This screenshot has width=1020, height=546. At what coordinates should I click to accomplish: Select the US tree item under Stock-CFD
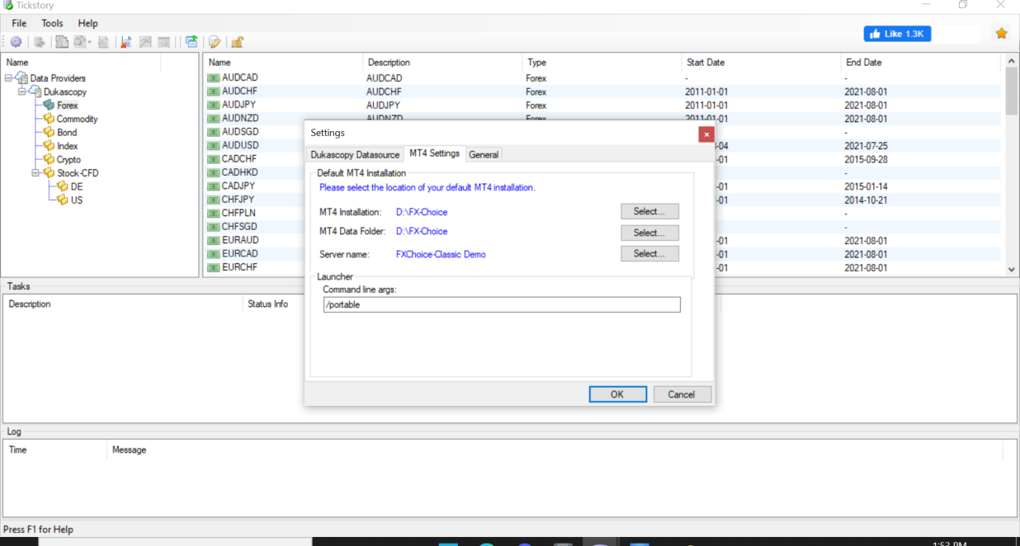[77, 200]
